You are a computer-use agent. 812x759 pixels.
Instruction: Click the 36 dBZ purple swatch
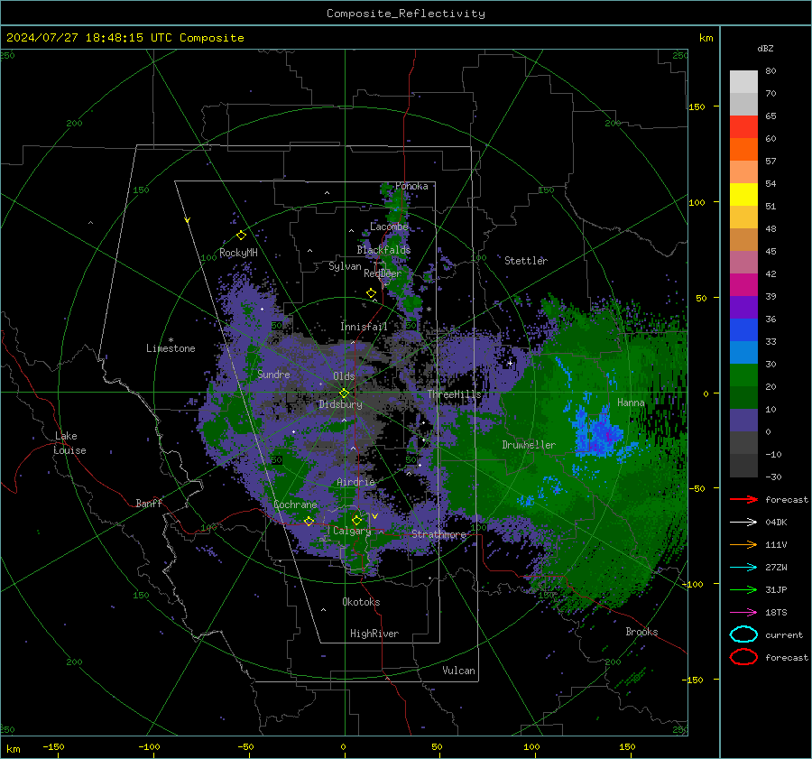coord(743,307)
